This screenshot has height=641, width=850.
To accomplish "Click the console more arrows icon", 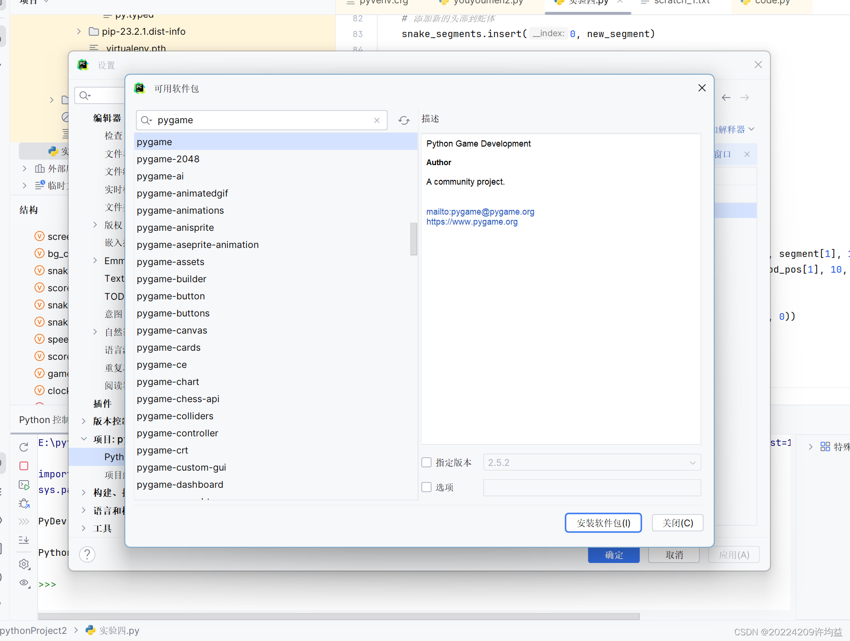I will (x=24, y=522).
